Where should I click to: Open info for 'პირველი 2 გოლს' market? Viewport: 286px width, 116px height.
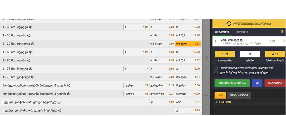coord(69,85)
